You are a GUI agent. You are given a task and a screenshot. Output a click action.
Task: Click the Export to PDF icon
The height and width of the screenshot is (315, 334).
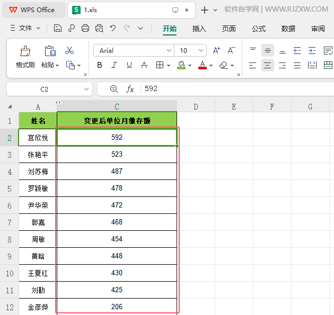coord(72,28)
